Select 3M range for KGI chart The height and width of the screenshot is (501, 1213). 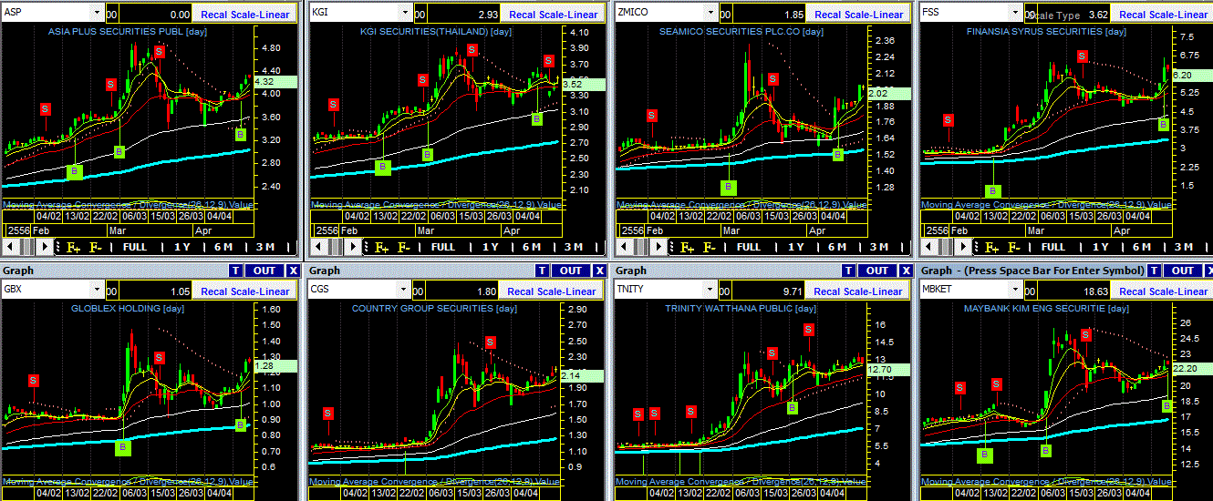(573, 247)
